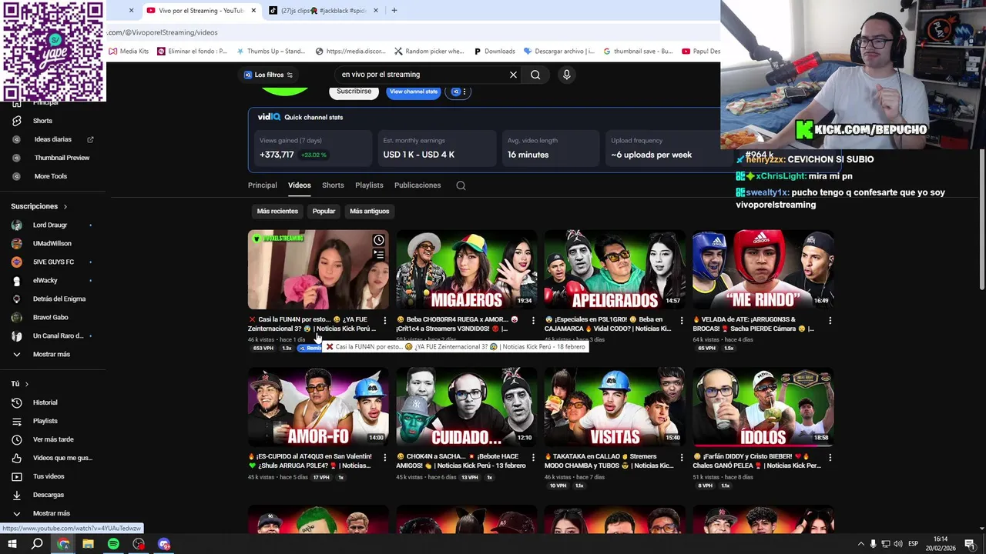
Task: Open Tus videos in sidebar
Action: tap(49, 476)
